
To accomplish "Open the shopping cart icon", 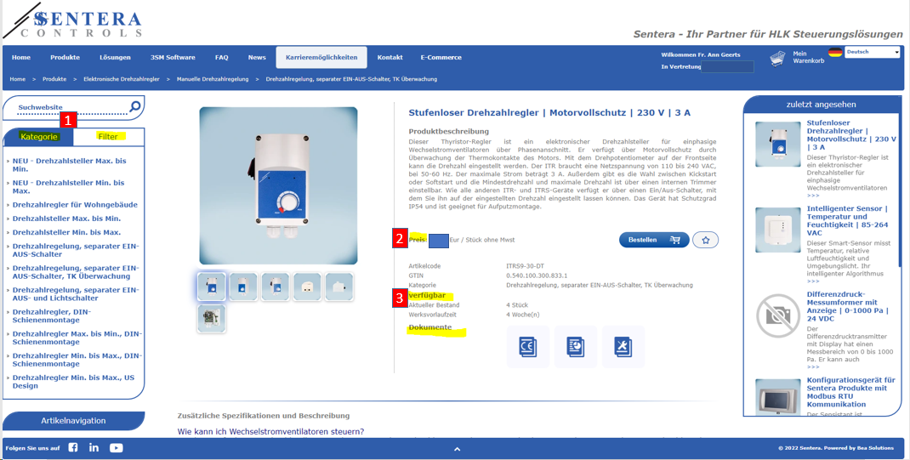I will pos(777,58).
